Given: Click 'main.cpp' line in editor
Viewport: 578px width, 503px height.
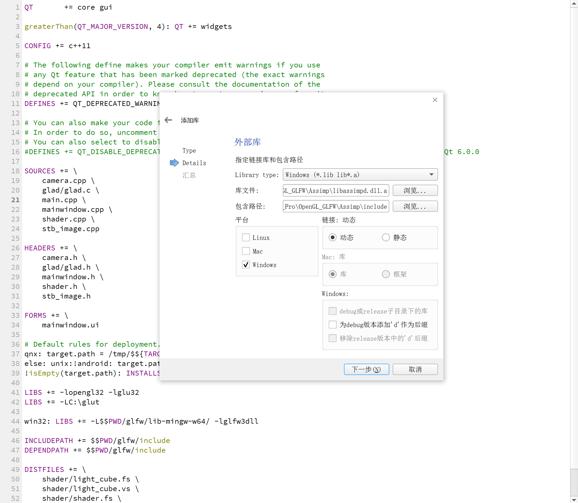Looking at the screenshot, I should (60, 200).
